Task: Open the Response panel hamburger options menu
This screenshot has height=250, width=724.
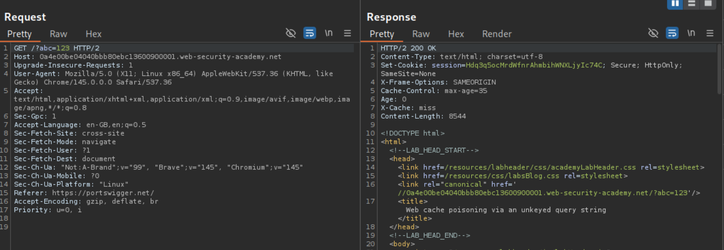Action: click(710, 33)
